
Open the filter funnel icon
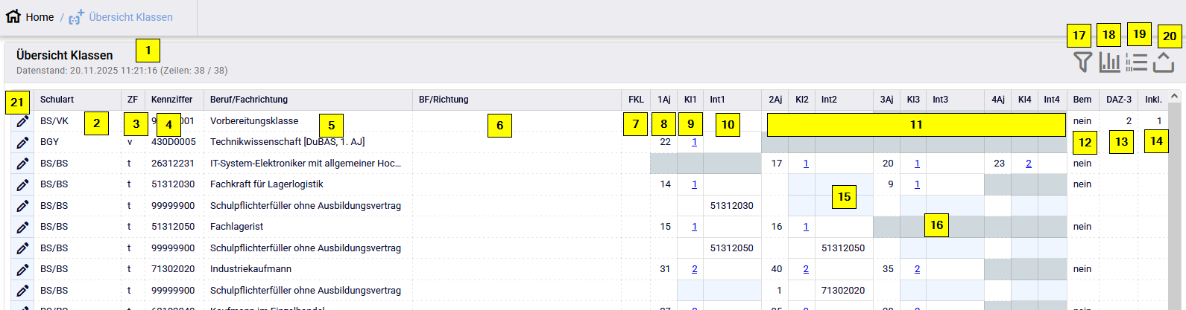click(x=1082, y=62)
